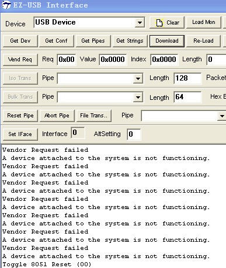Screen dimensions: 226x268
Task: Click the Get Pipes button
Action: [93, 41]
